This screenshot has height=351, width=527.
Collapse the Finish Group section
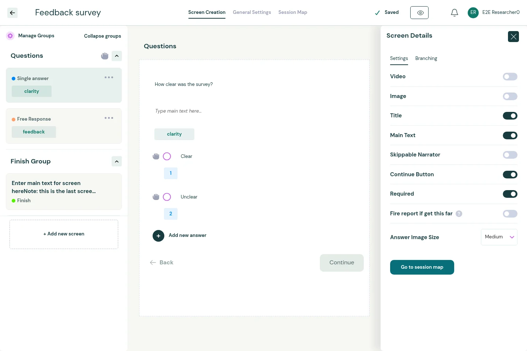[117, 162]
